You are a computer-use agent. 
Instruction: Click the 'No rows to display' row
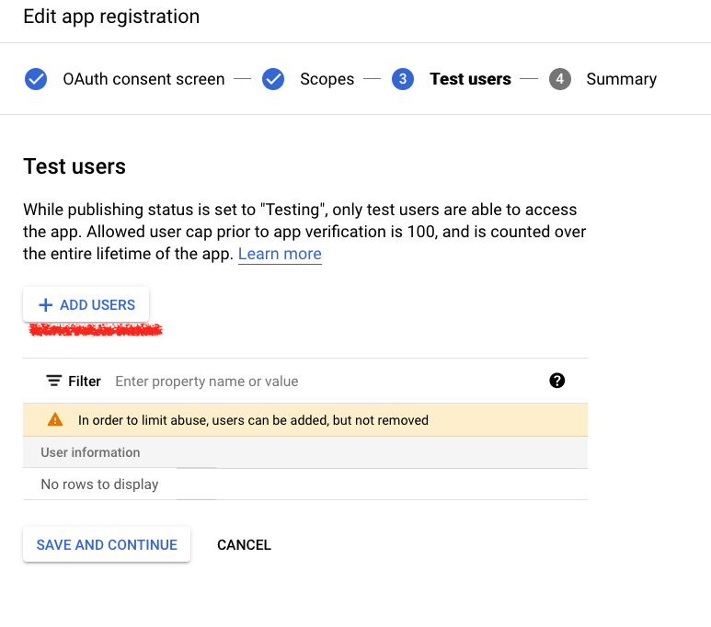point(99,484)
